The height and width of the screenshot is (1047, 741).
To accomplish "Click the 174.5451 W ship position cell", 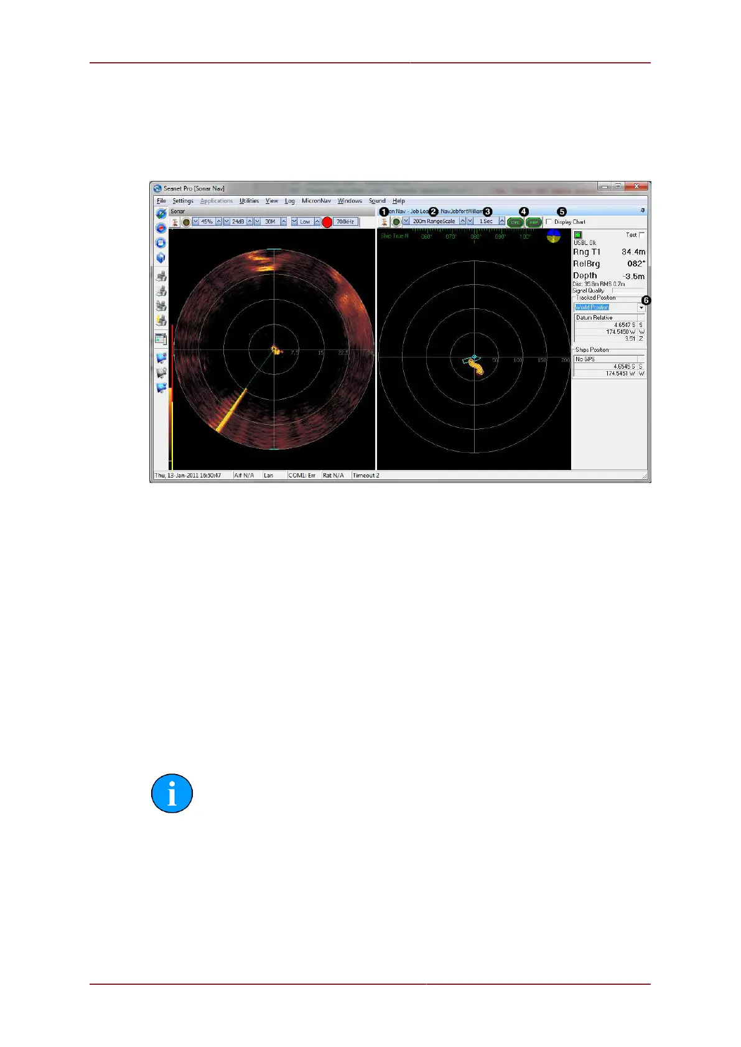I will (x=605, y=374).
